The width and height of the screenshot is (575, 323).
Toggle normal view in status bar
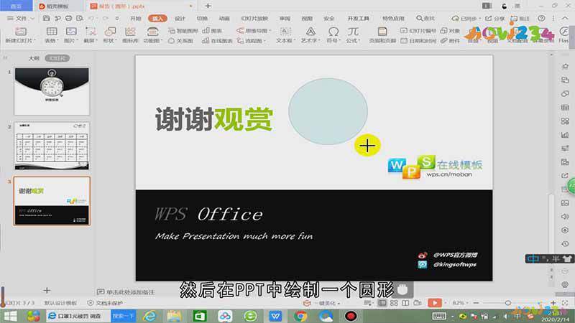382,303
